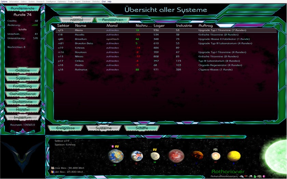Select the yellow planet nearest the sun
The width and height of the screenshot is (287, 179).
(x=234, y=156)
